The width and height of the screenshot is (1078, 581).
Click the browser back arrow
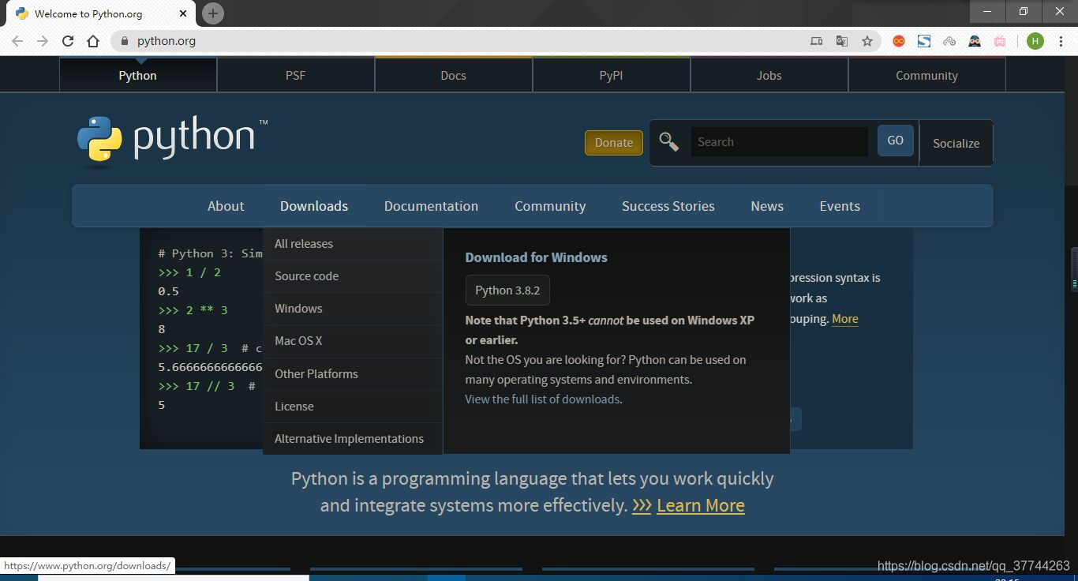click(17, 41)
